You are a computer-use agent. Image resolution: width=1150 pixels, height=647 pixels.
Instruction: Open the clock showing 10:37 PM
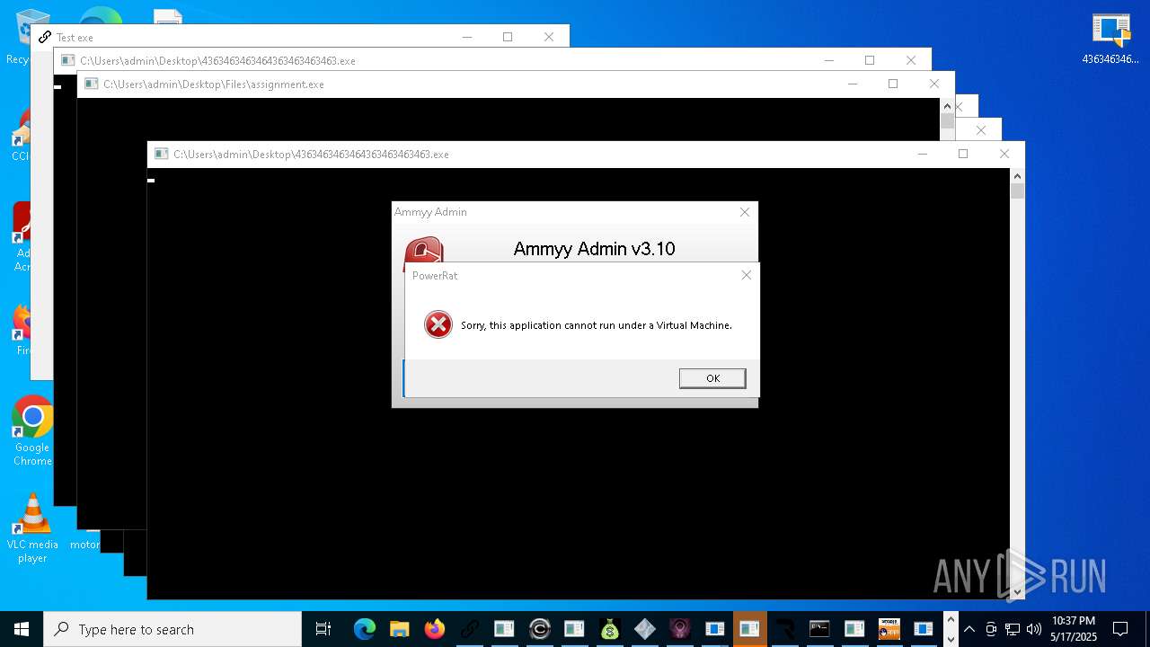(1074, 629)
